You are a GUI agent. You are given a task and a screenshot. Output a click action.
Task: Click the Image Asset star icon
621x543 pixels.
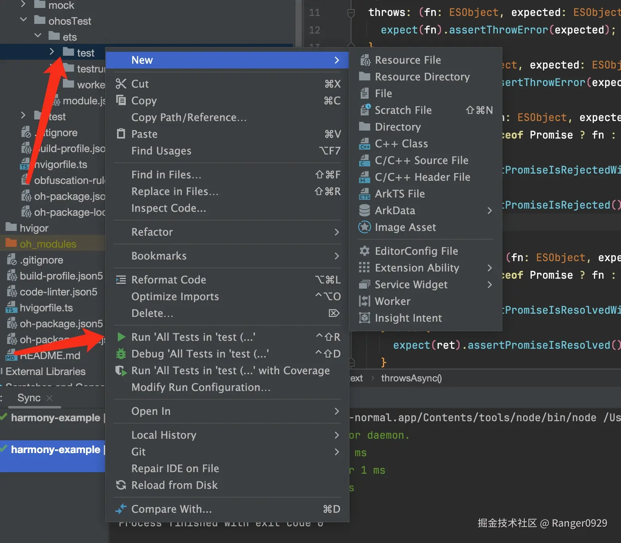(x=365, y=227)
